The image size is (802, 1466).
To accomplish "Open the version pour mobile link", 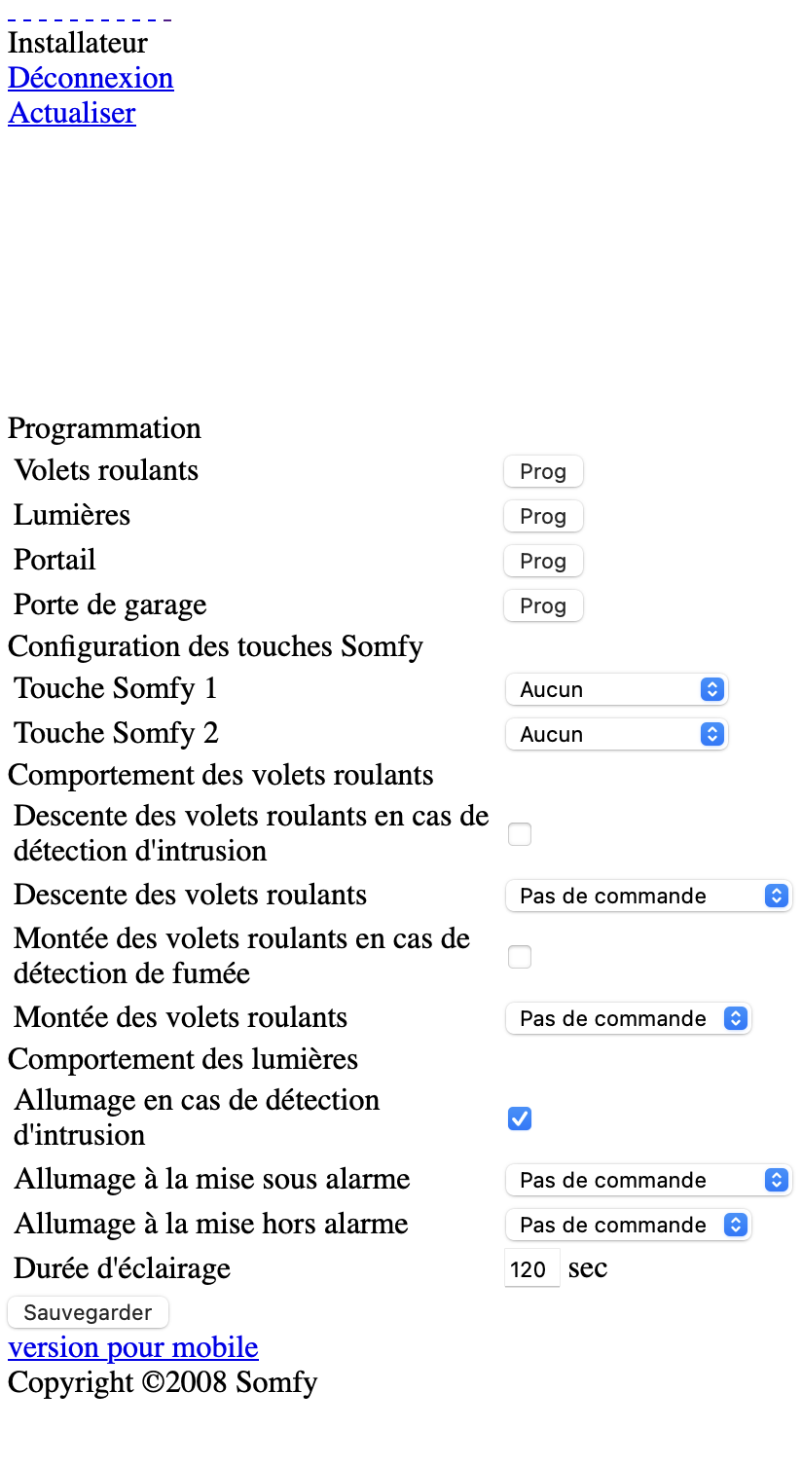I will pyautogui.click(x=133, y=1347).
